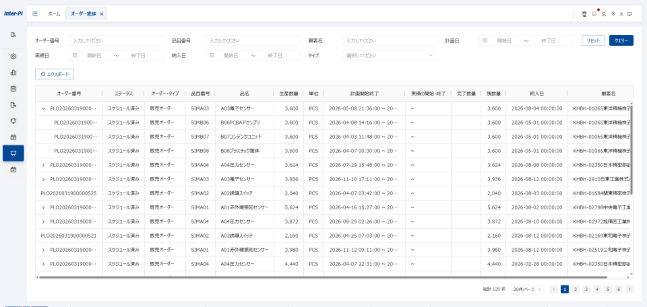Open the タイプ select dropdown

(390, 55)
